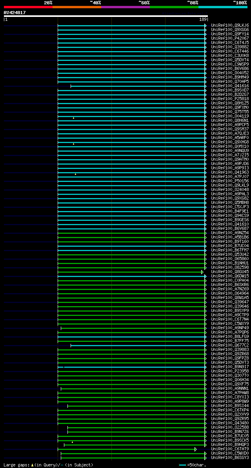Viewport: 251px width, 468px height.
Task: Click the cyan alignment bar for B9N9I7
Action: [131, 367]
